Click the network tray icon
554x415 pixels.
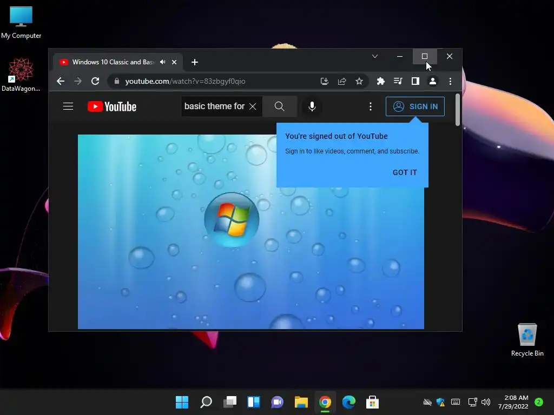[472, 402]
